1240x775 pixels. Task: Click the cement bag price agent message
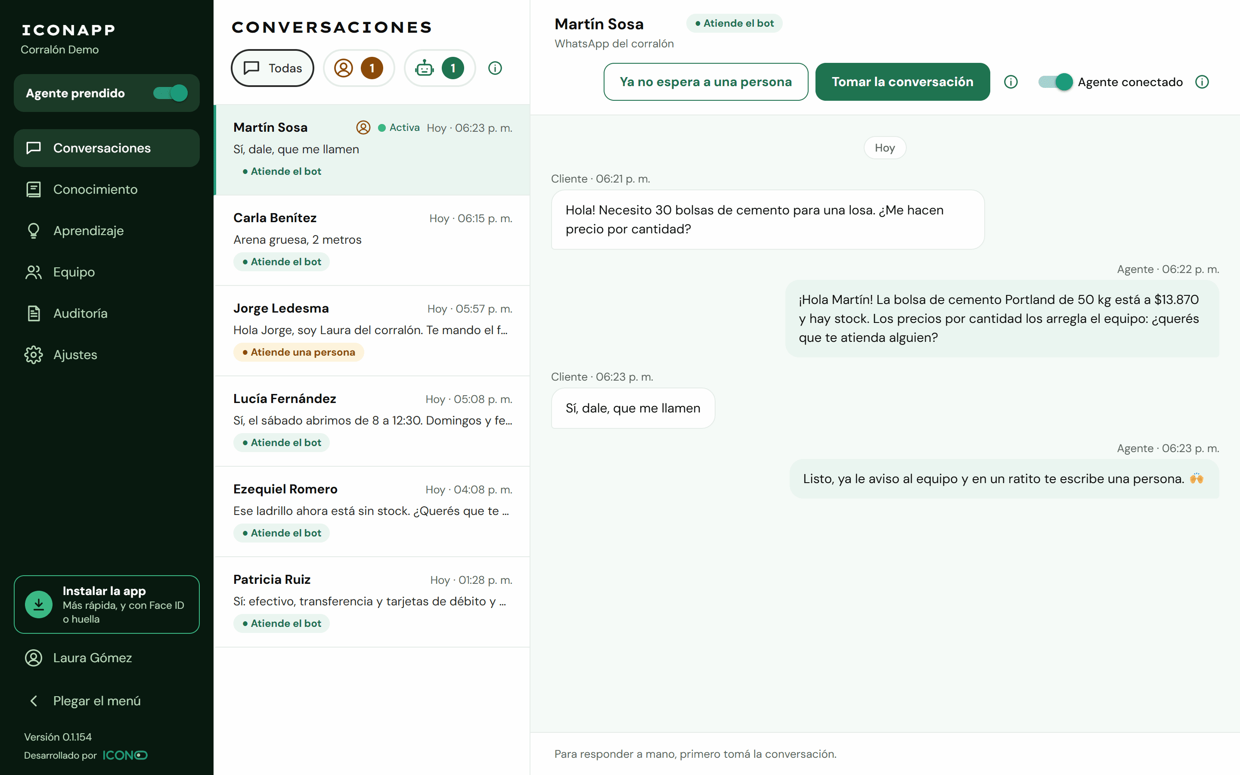(x=1002, y=319)
